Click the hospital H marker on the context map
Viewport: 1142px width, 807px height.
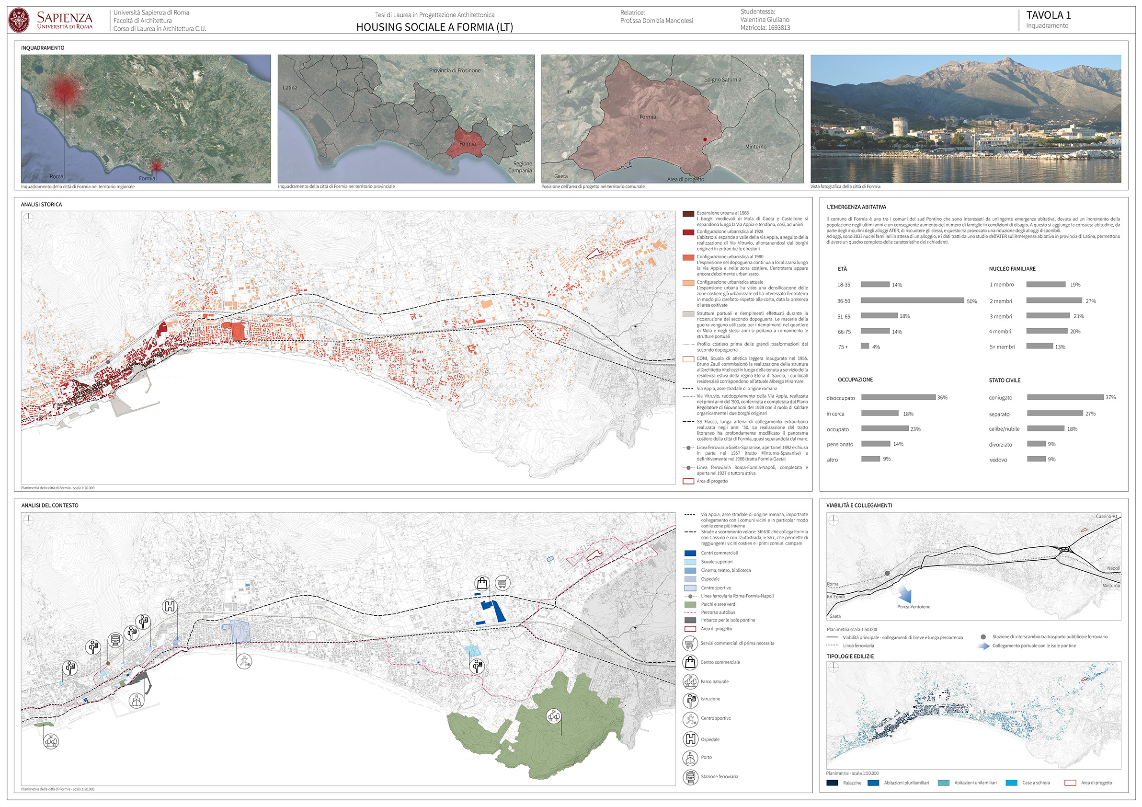click(170, 606)
